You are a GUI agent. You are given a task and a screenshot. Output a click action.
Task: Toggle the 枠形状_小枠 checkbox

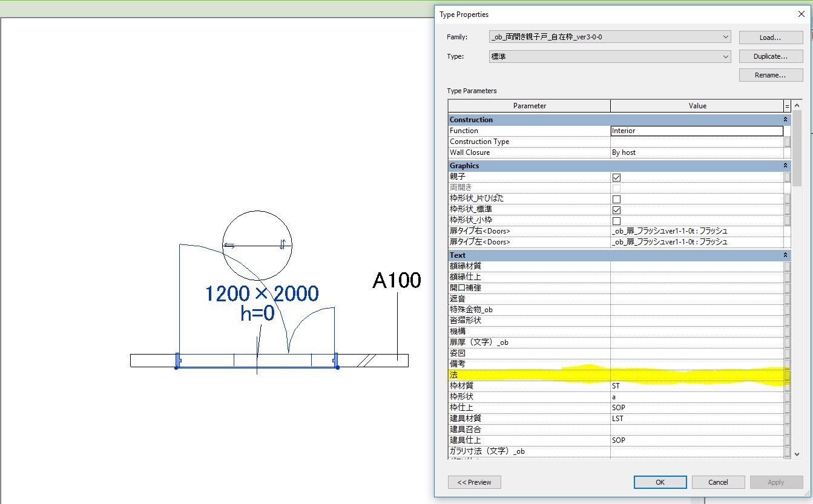[x=616, y=221]
